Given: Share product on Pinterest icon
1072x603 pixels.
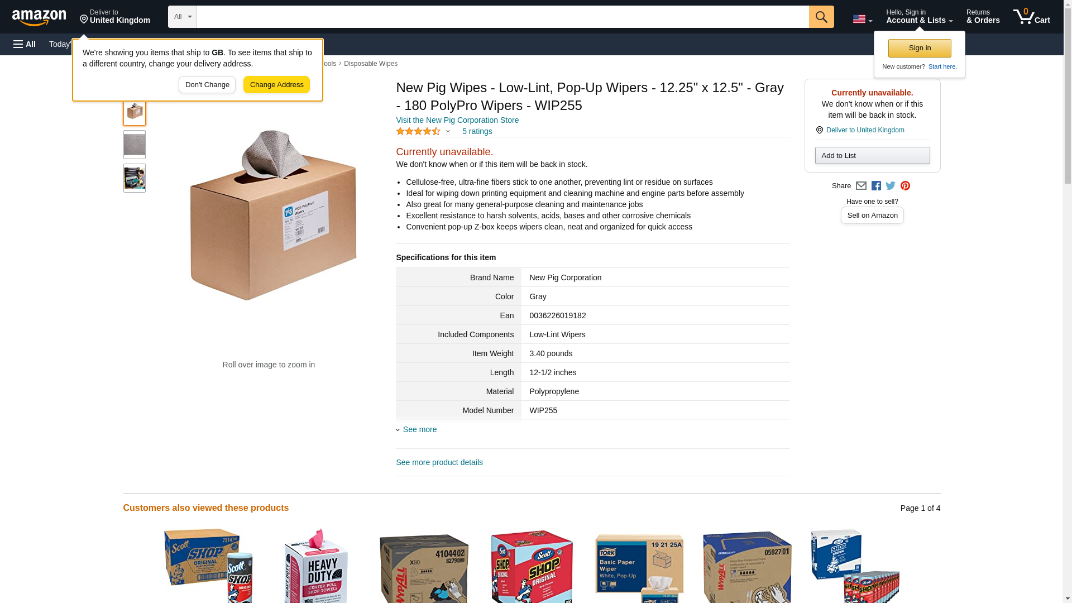Looking at the screenshot, I should [x=905, y=186].
